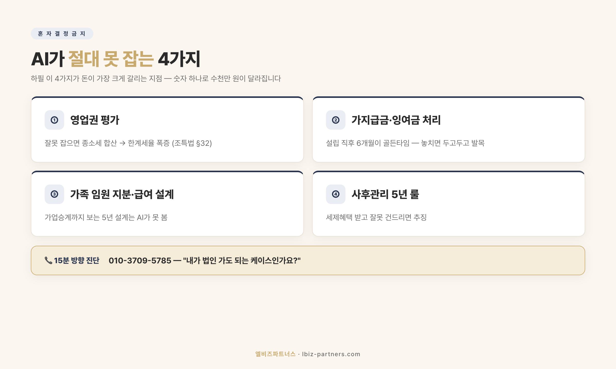Click the 엘비즈파트너스 brand name
This screenshot has height=369, width=616.
pyautogui.click(x=275, y=354)
